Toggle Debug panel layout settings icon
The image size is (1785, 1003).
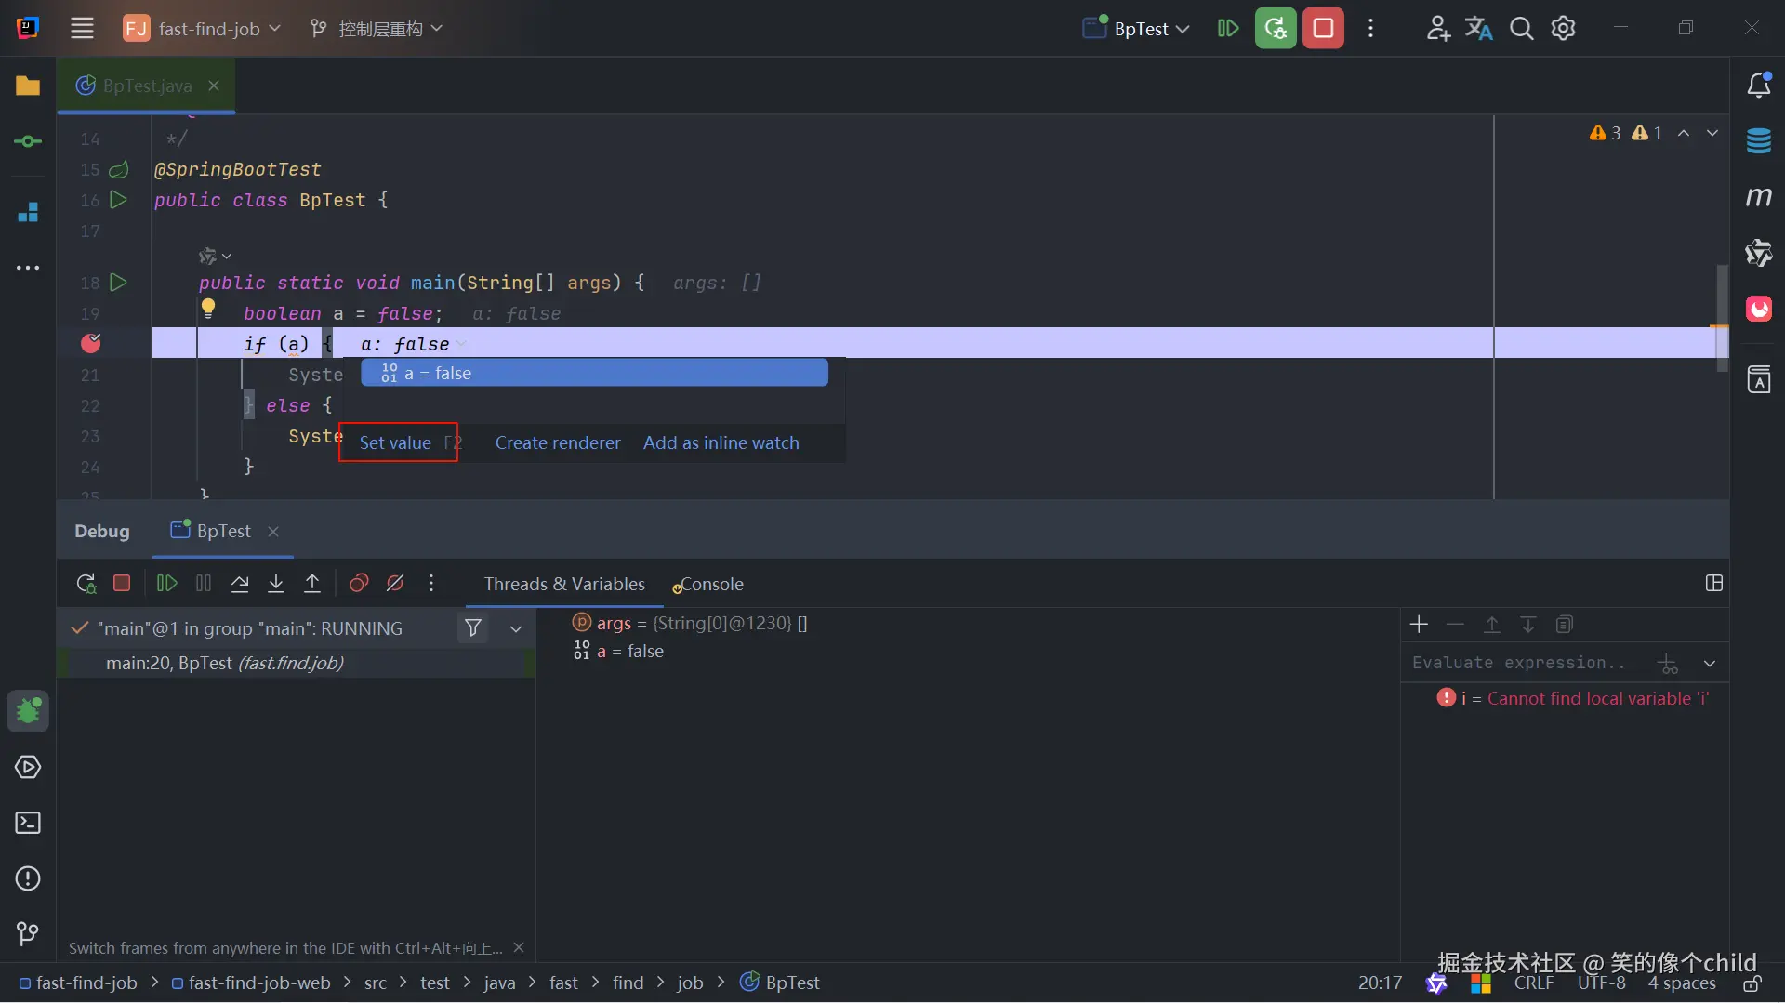coord(1714,584)
